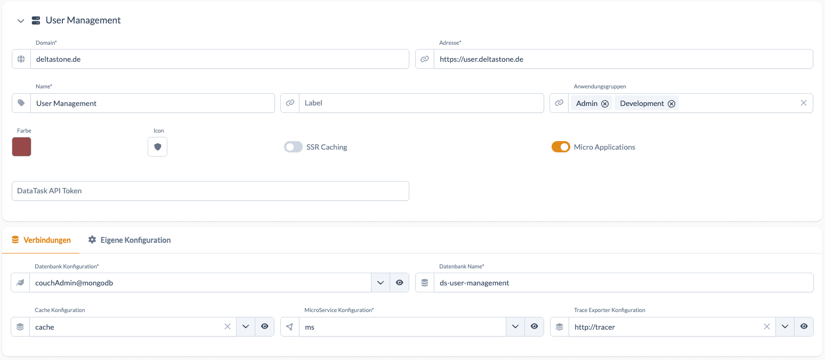Click the globe icon in Domain field
825x360 pixels.
(x=21, y=59)
